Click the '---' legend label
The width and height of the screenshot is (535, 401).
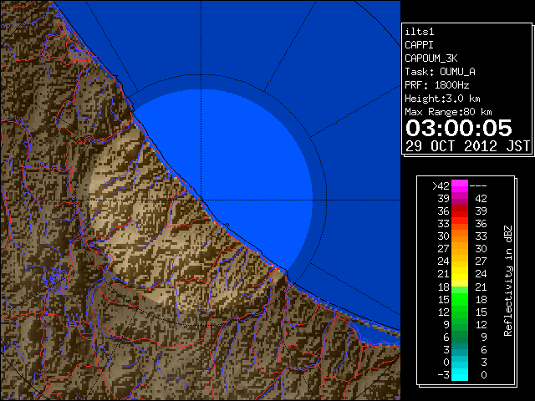pos(478,186)
